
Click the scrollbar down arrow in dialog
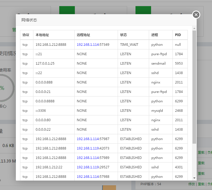pos(194,178)
